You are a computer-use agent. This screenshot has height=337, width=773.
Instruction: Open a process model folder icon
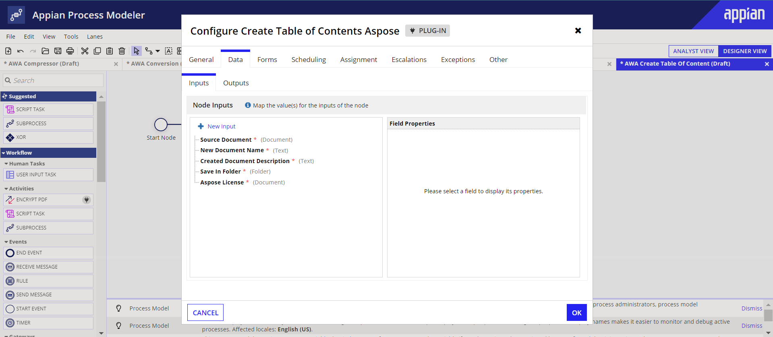pyautogui.click(x=46, y=51)
